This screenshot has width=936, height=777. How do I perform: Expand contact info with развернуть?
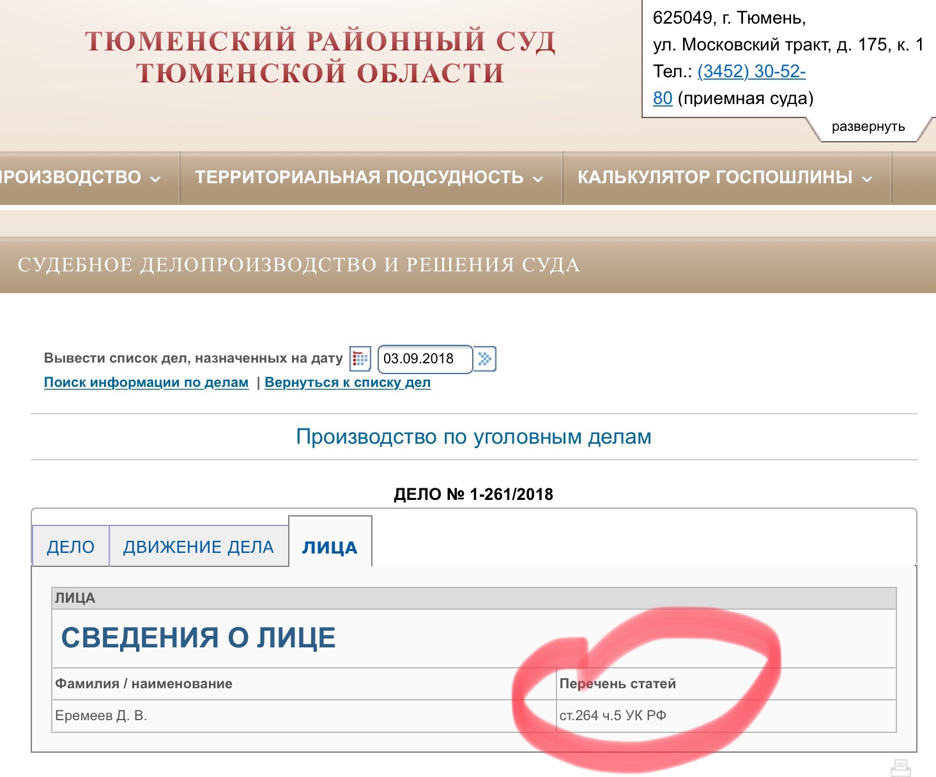tap(868, 126)
